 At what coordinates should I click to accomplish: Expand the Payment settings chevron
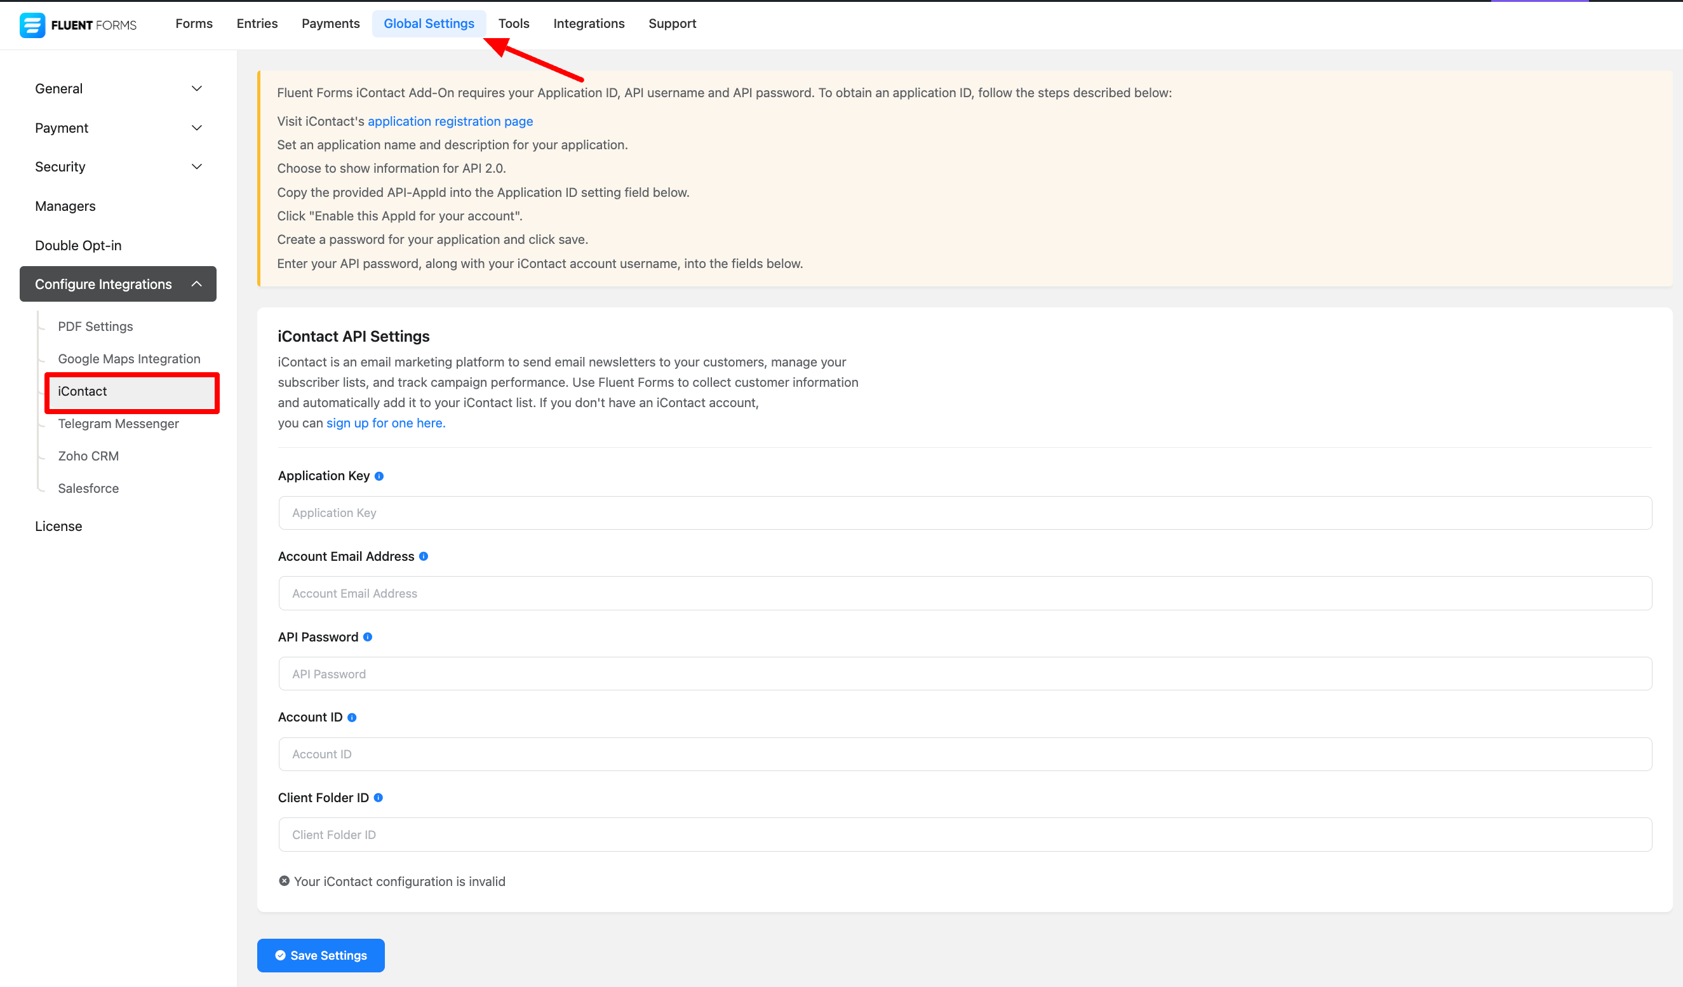coord(196,128)
